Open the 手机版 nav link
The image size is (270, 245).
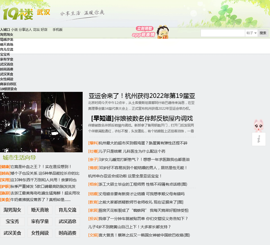coord(58,29)
